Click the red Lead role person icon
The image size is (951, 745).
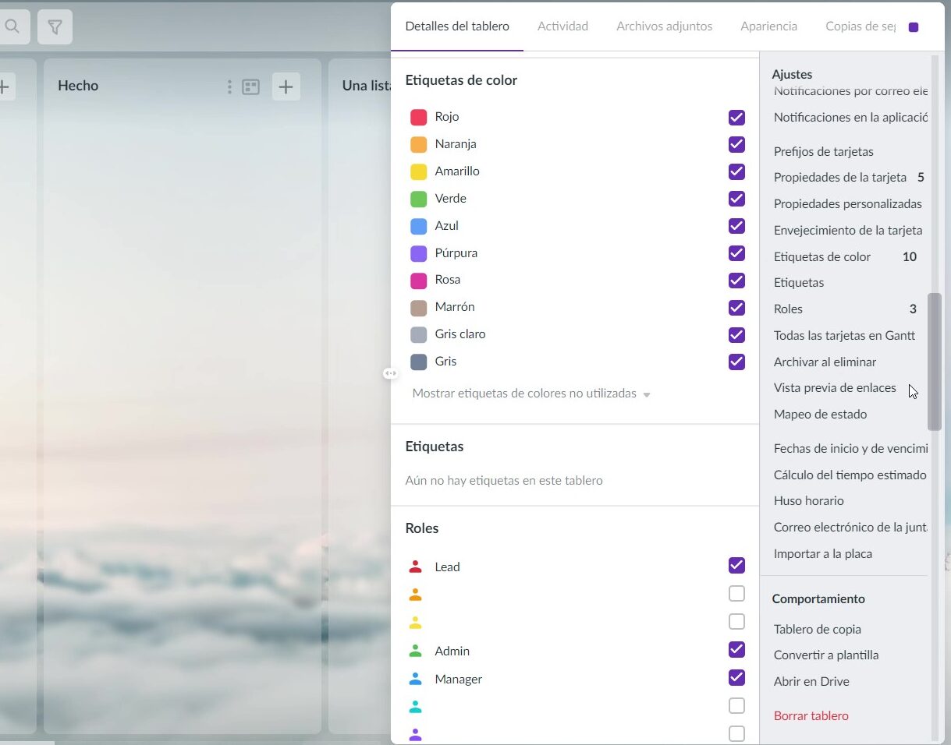415,567
